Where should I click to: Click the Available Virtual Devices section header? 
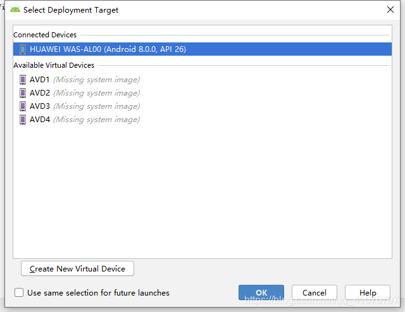tap(54, 65)
